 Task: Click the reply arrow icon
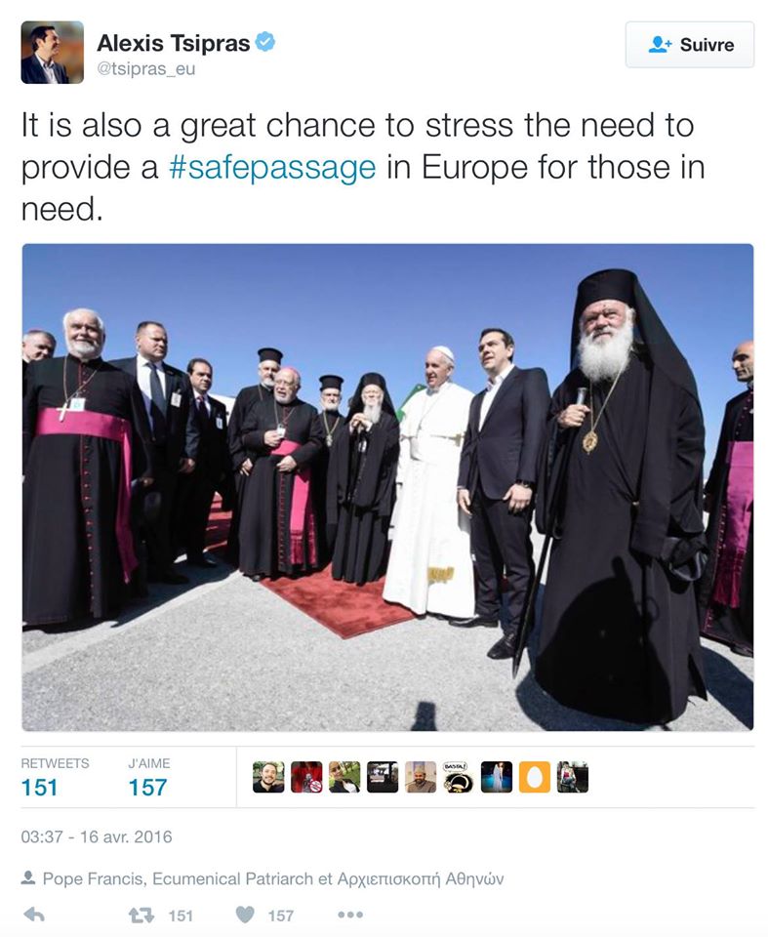[x=33, y=915]
